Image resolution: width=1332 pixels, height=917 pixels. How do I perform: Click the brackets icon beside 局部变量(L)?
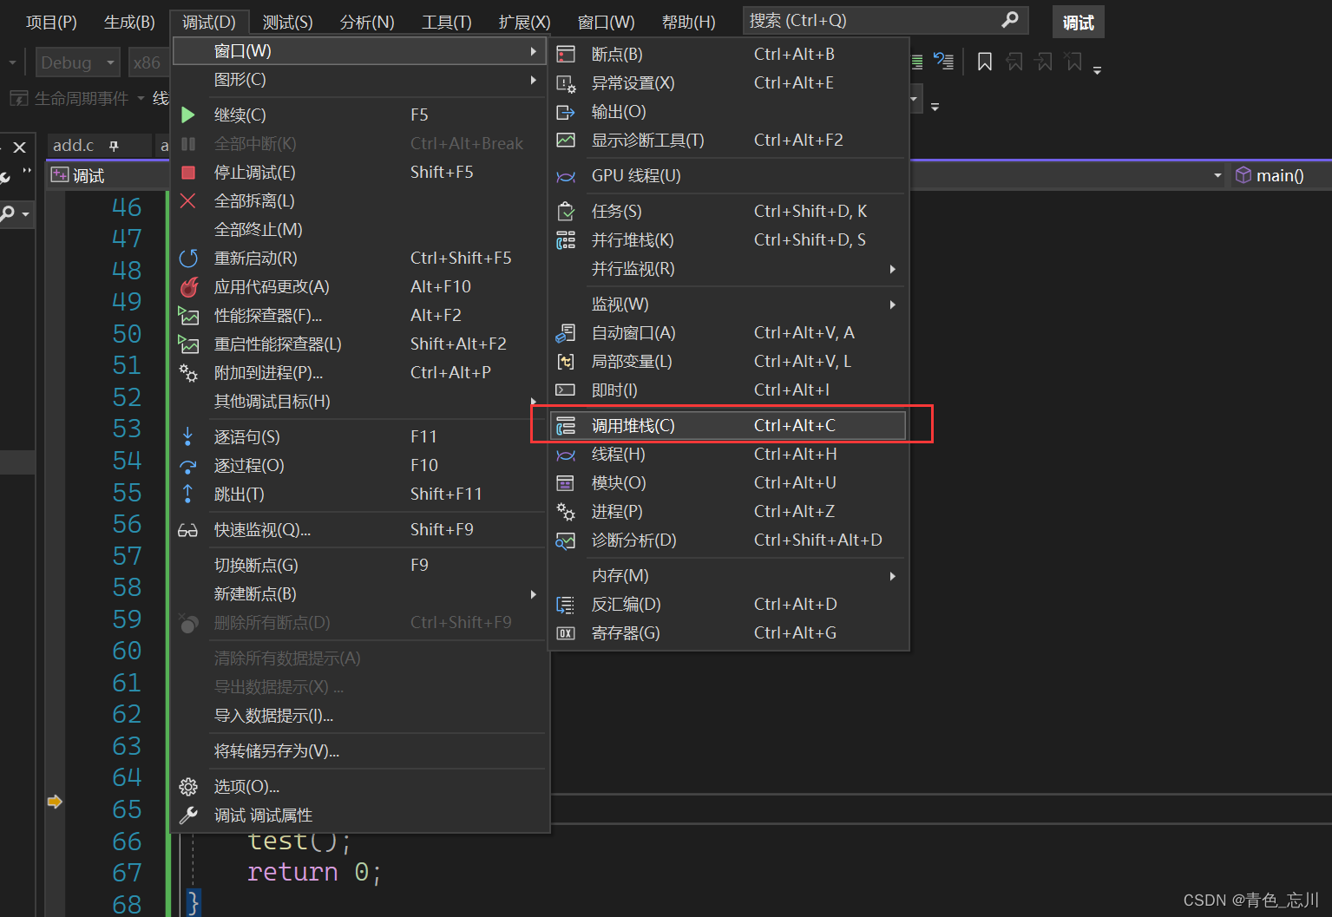[x=566, y=362]
